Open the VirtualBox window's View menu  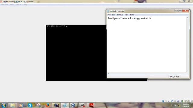point(12,4)
